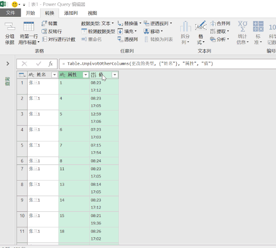Click the 属性 cell showing 13
276x248 pixels.
(x=74, y=188)
